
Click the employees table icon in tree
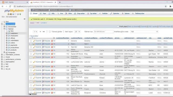coord(9,36)
